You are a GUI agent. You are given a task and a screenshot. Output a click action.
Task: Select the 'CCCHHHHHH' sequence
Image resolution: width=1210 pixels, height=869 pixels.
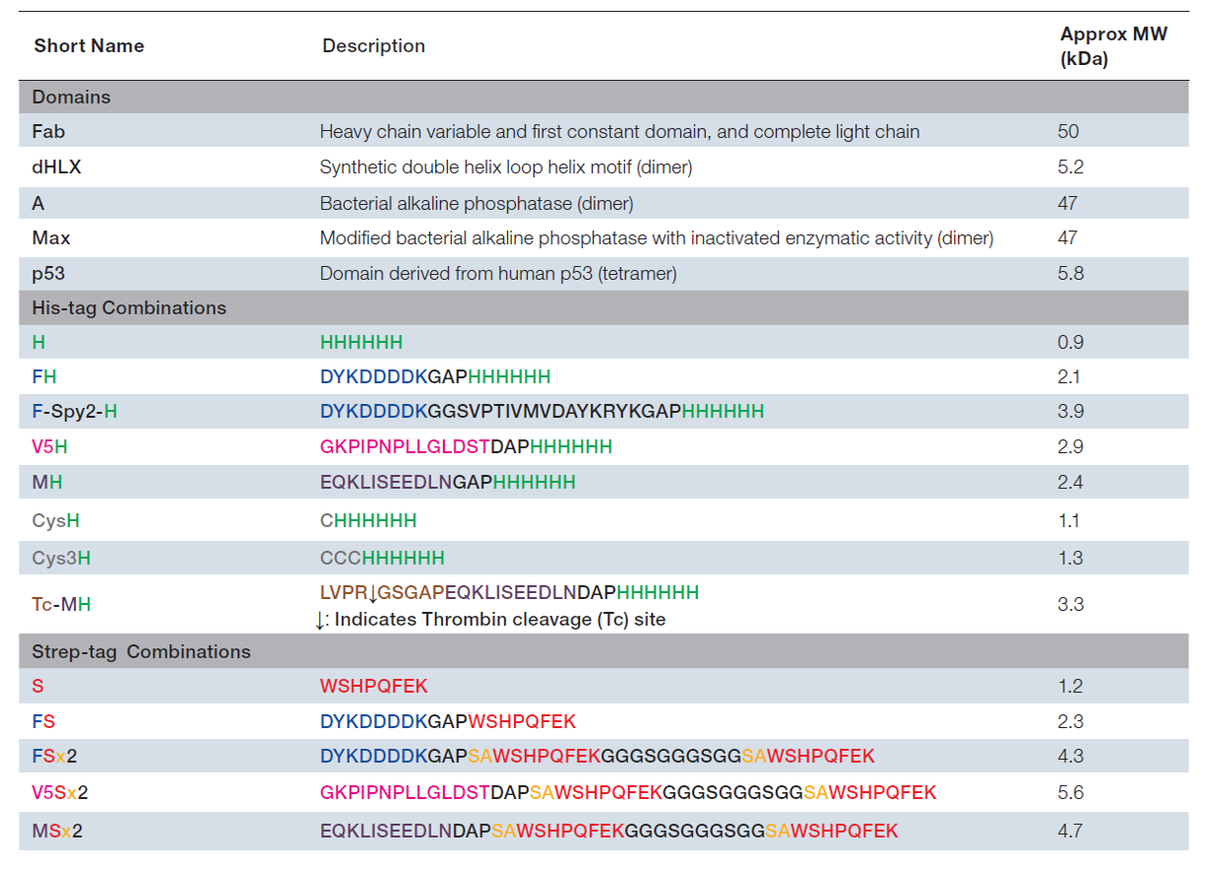tap(382, 559)
